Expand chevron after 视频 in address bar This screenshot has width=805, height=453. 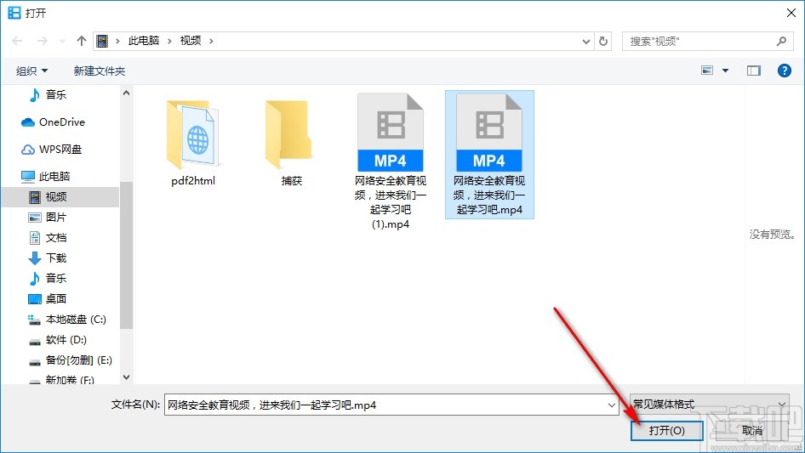tap(211, 41)
